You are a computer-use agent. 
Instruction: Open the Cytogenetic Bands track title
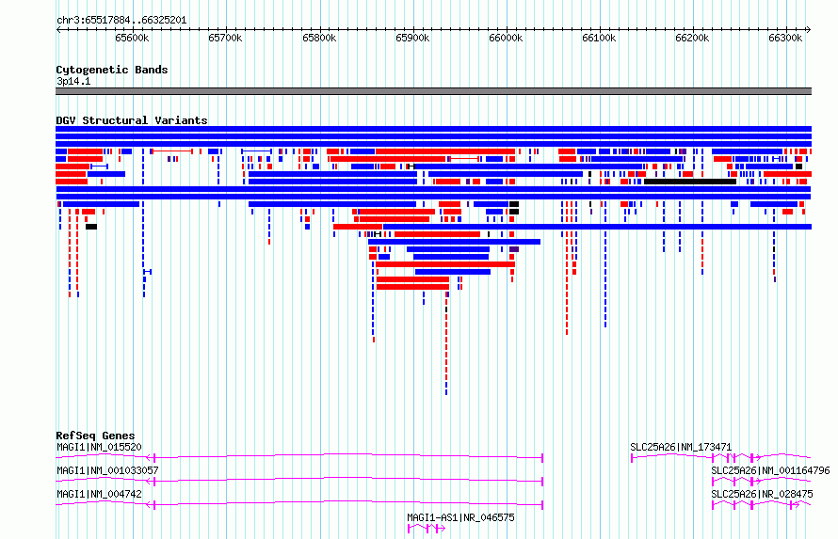point(112,70)
